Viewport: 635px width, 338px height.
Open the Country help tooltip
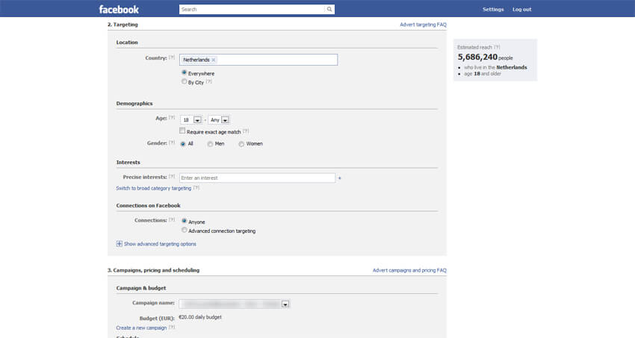(172, 57)
